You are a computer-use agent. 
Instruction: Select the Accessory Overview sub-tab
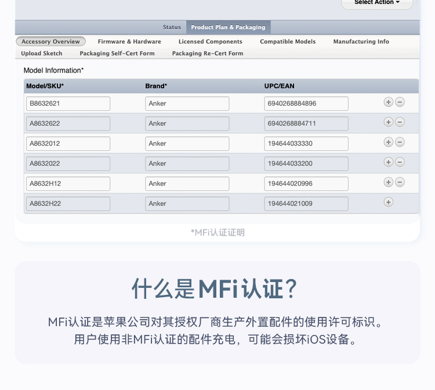50,41
